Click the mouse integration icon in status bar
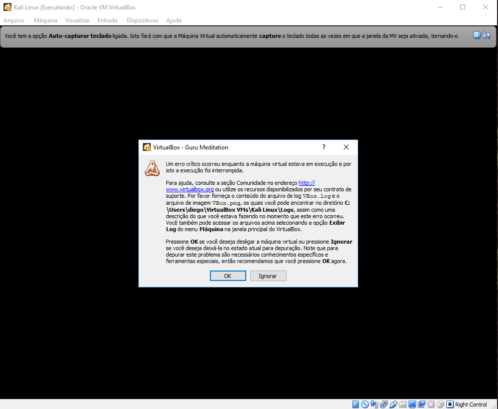The width and height of the screenshot is (498, 409). tap(440, 404)
